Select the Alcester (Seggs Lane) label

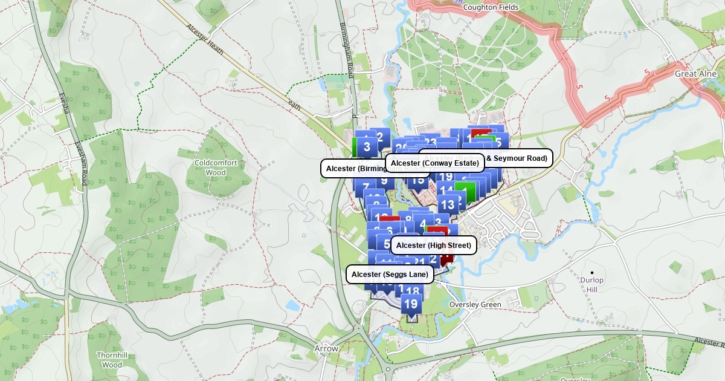click(x=390, y=275)
